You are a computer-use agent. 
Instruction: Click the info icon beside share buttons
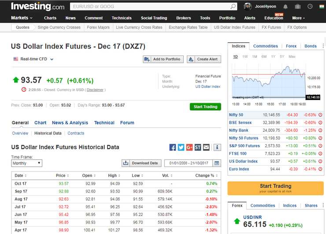pyautogui.click(x=217, y=147)
